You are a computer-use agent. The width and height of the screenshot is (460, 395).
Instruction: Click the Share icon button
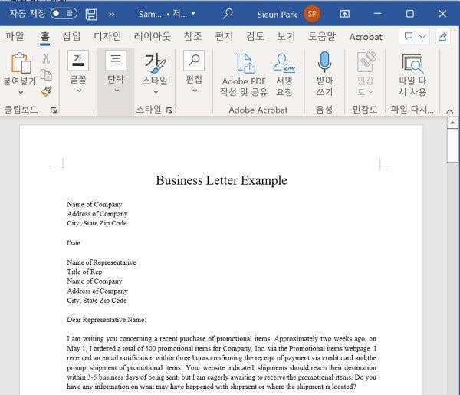pyautogui.click(x=442, y=36)
